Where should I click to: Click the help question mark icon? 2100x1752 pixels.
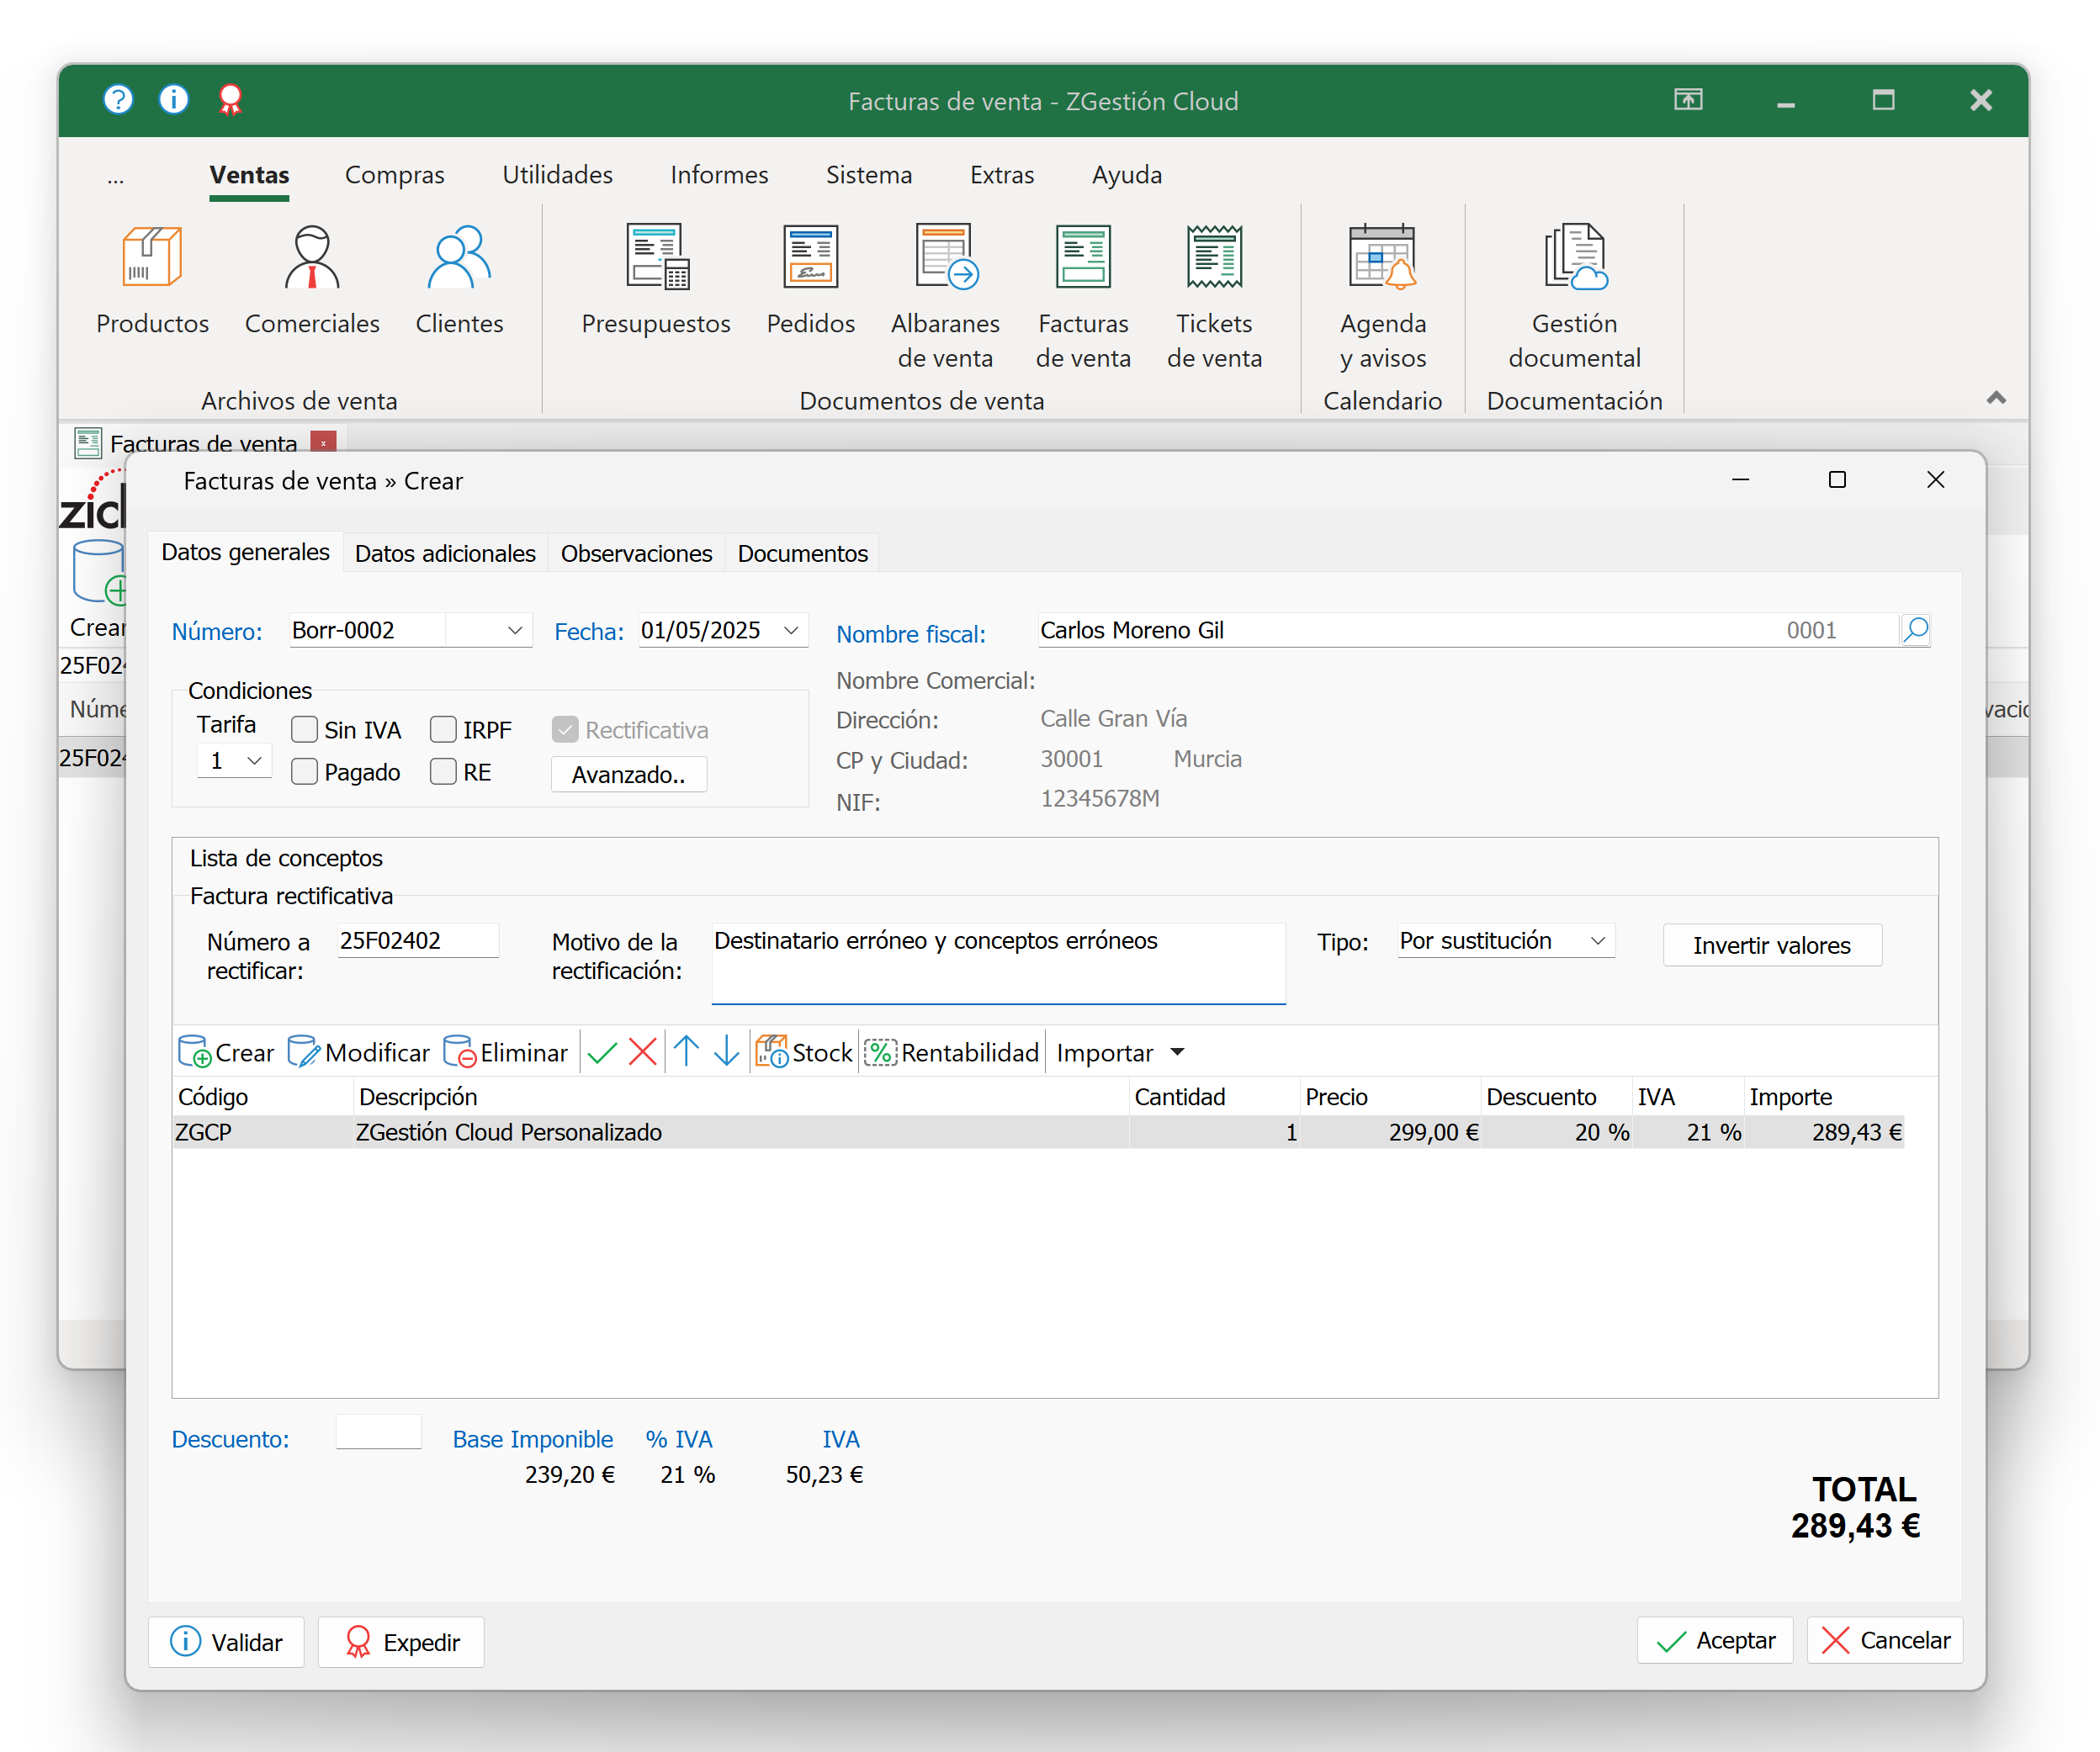(x=118, y=100)
